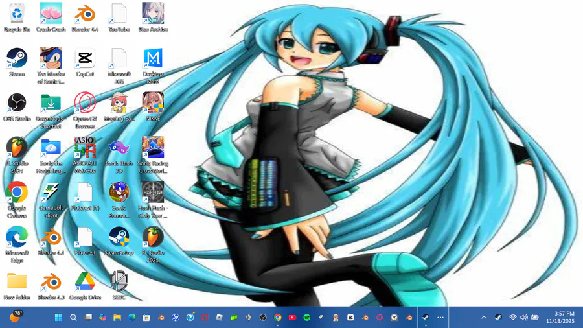
Task: Launch Copilot from the taskbar
Action: click(x=102, y=317)
